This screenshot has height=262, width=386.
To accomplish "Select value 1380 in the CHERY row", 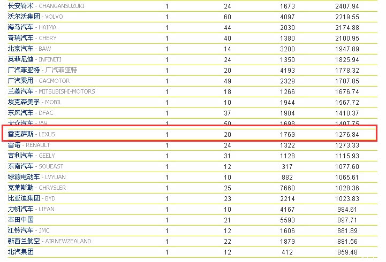I will tap(287, 38).
